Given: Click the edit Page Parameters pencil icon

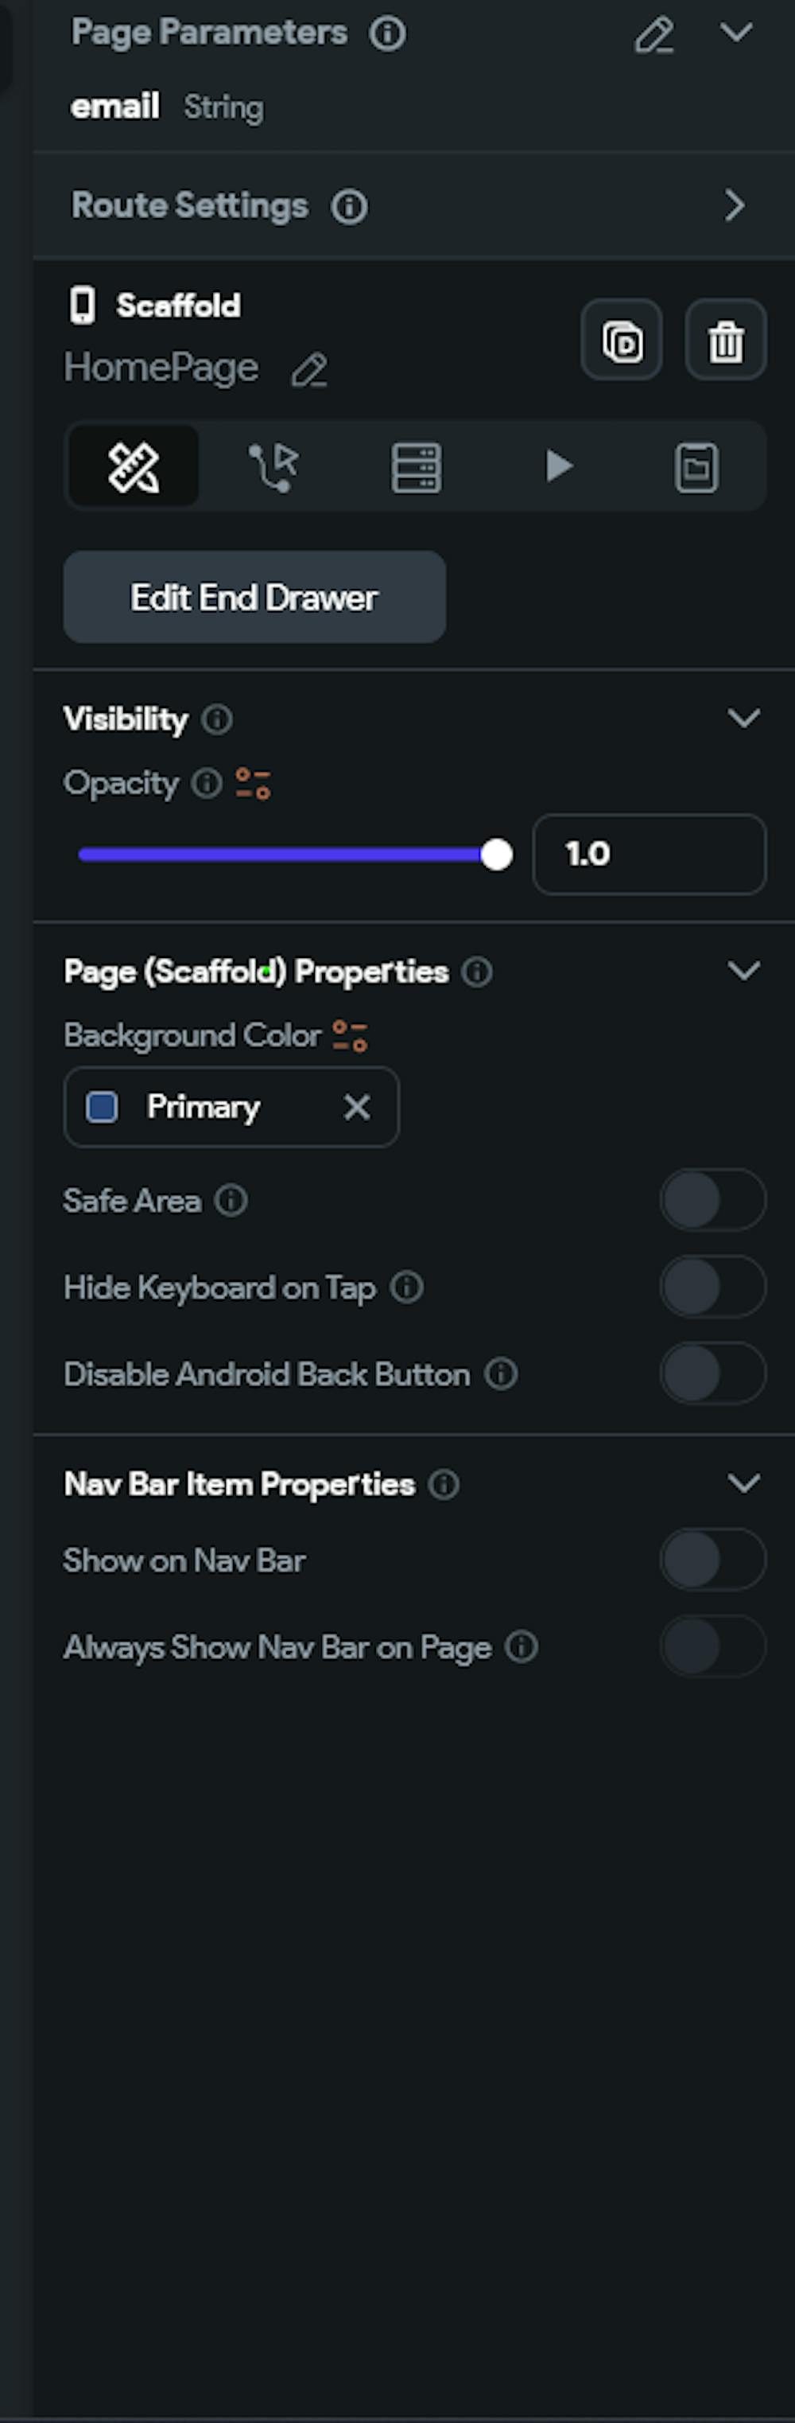Looking at the screenshot, I should point(654,35).
